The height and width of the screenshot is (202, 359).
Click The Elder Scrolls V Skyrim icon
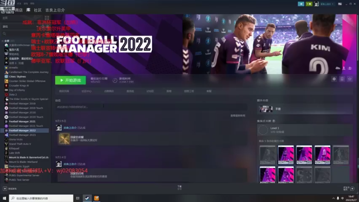(x=6, y=99)
